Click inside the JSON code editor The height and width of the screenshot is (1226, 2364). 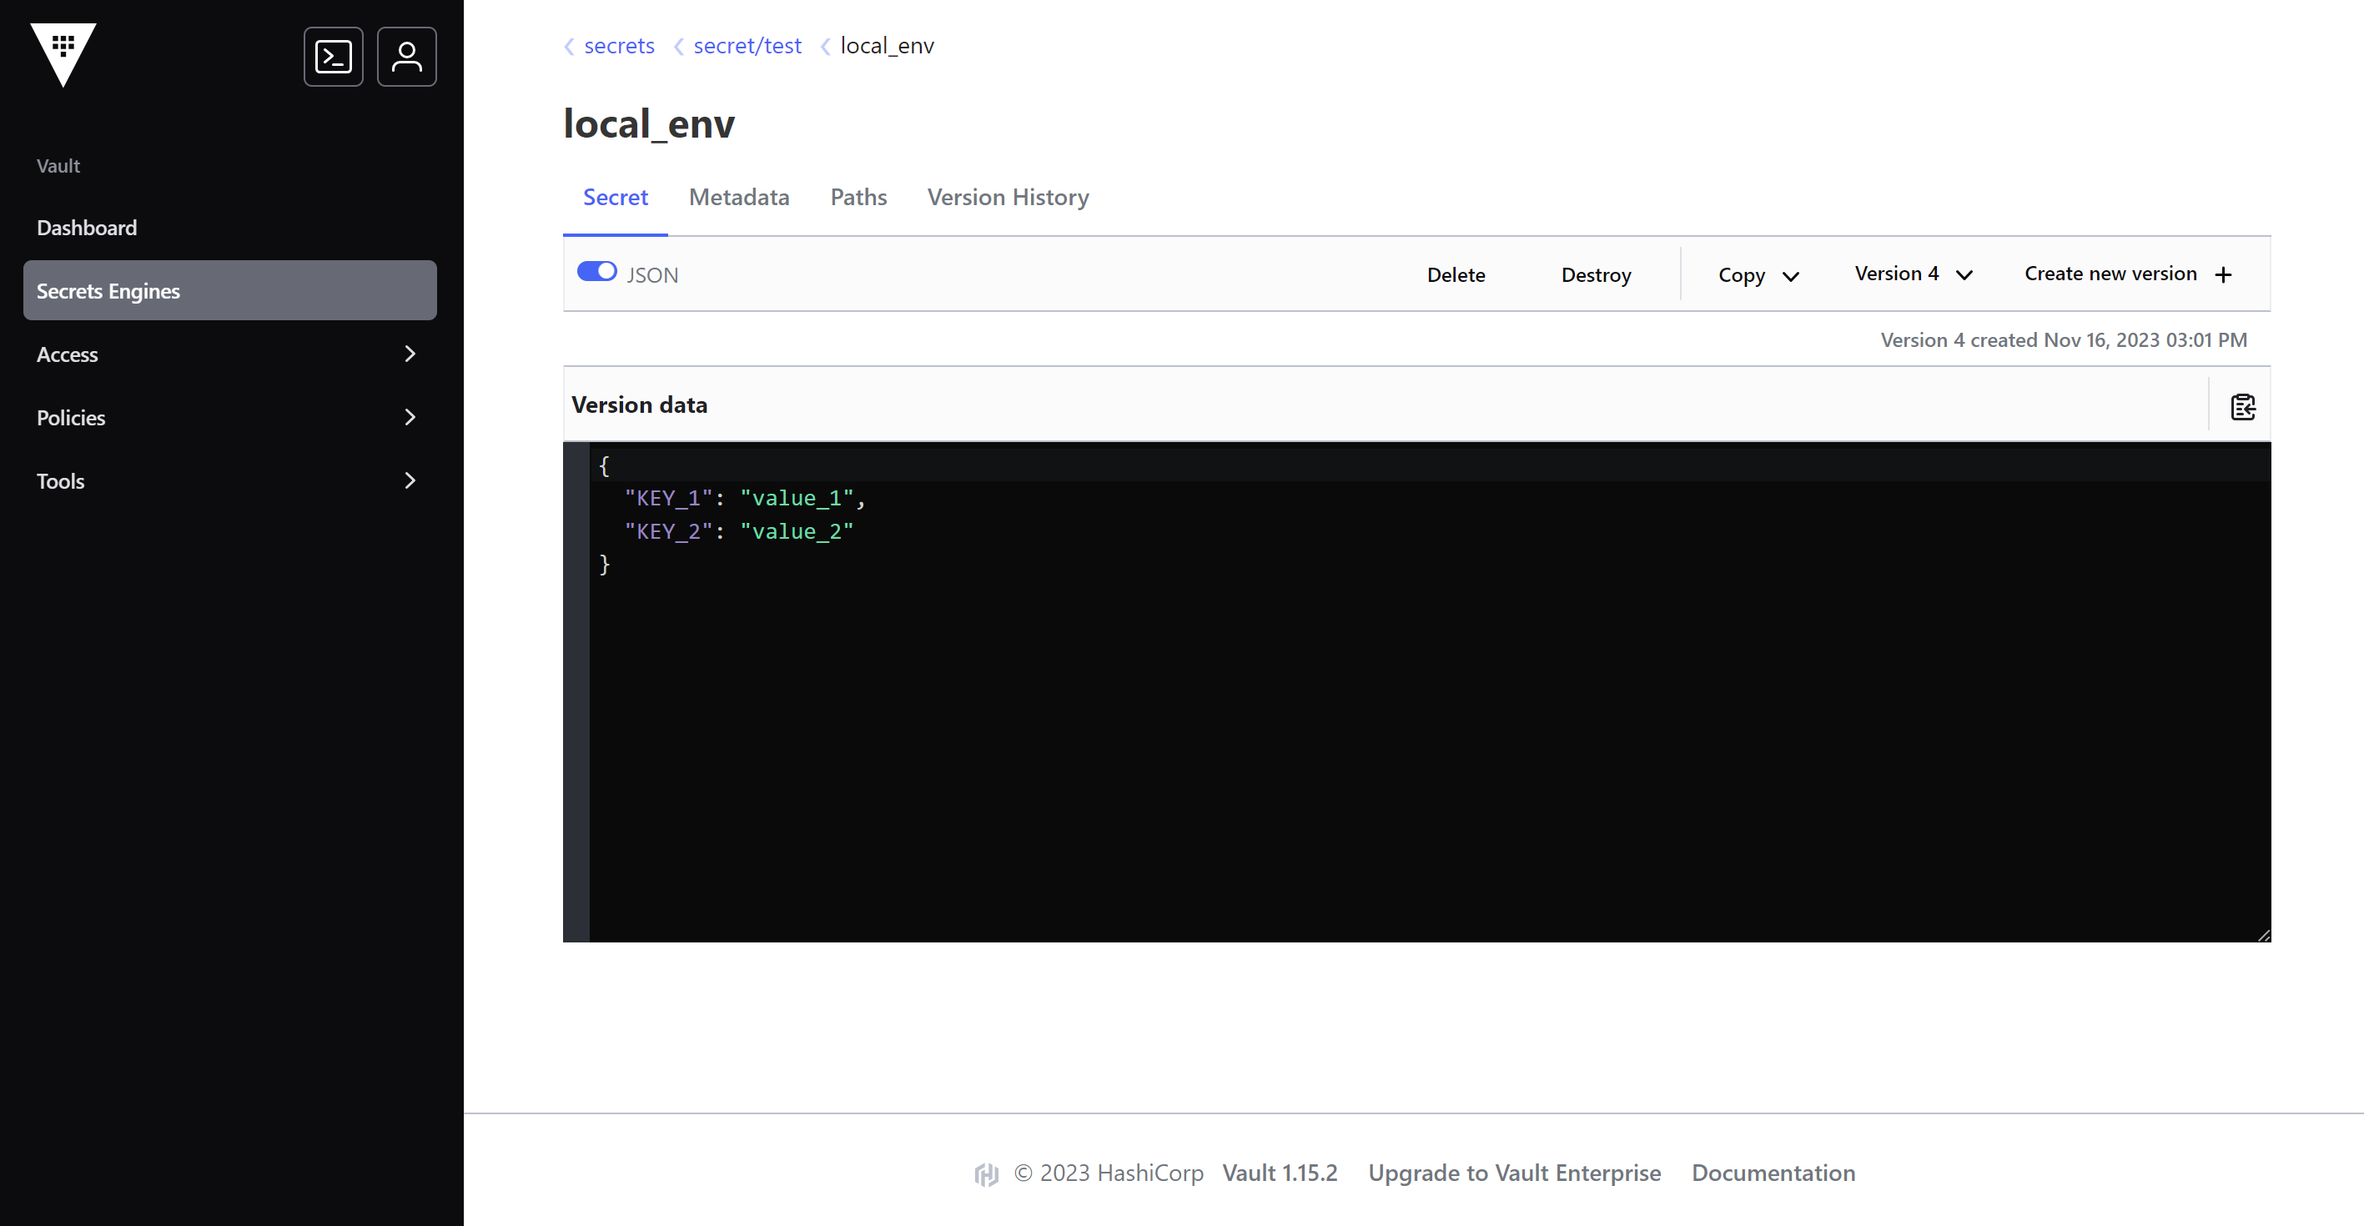tap(1376, 734)
